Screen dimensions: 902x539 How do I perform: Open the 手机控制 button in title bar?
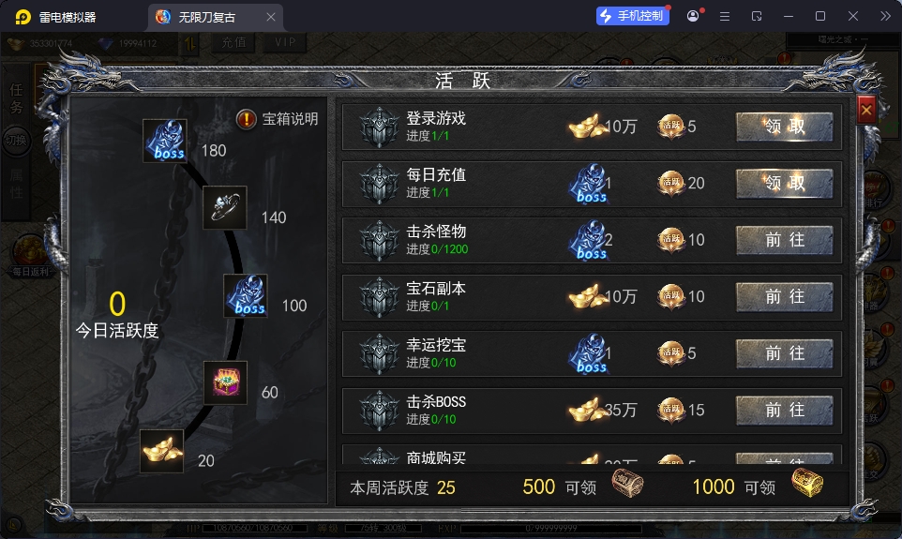point(633,16)
